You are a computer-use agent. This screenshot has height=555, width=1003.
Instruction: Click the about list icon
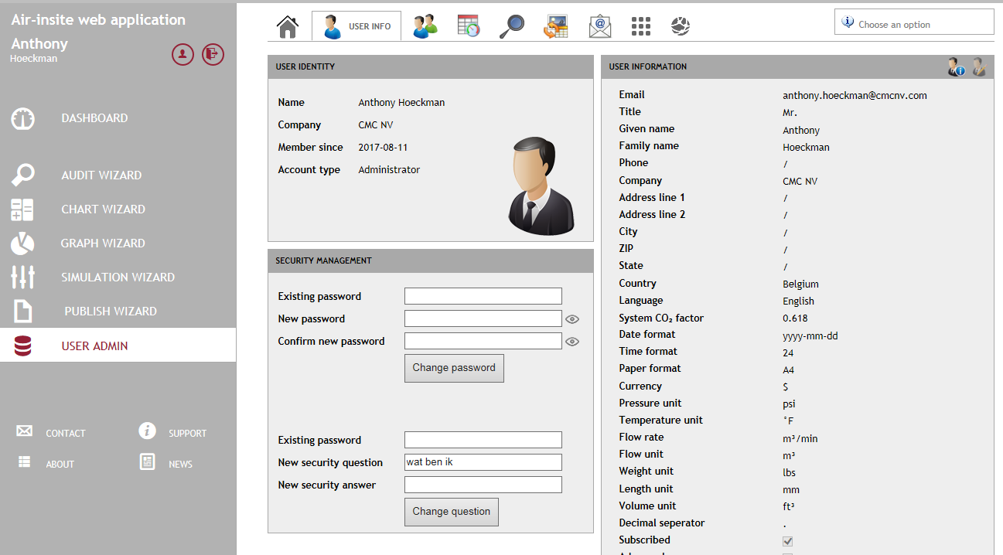(25, 461)
